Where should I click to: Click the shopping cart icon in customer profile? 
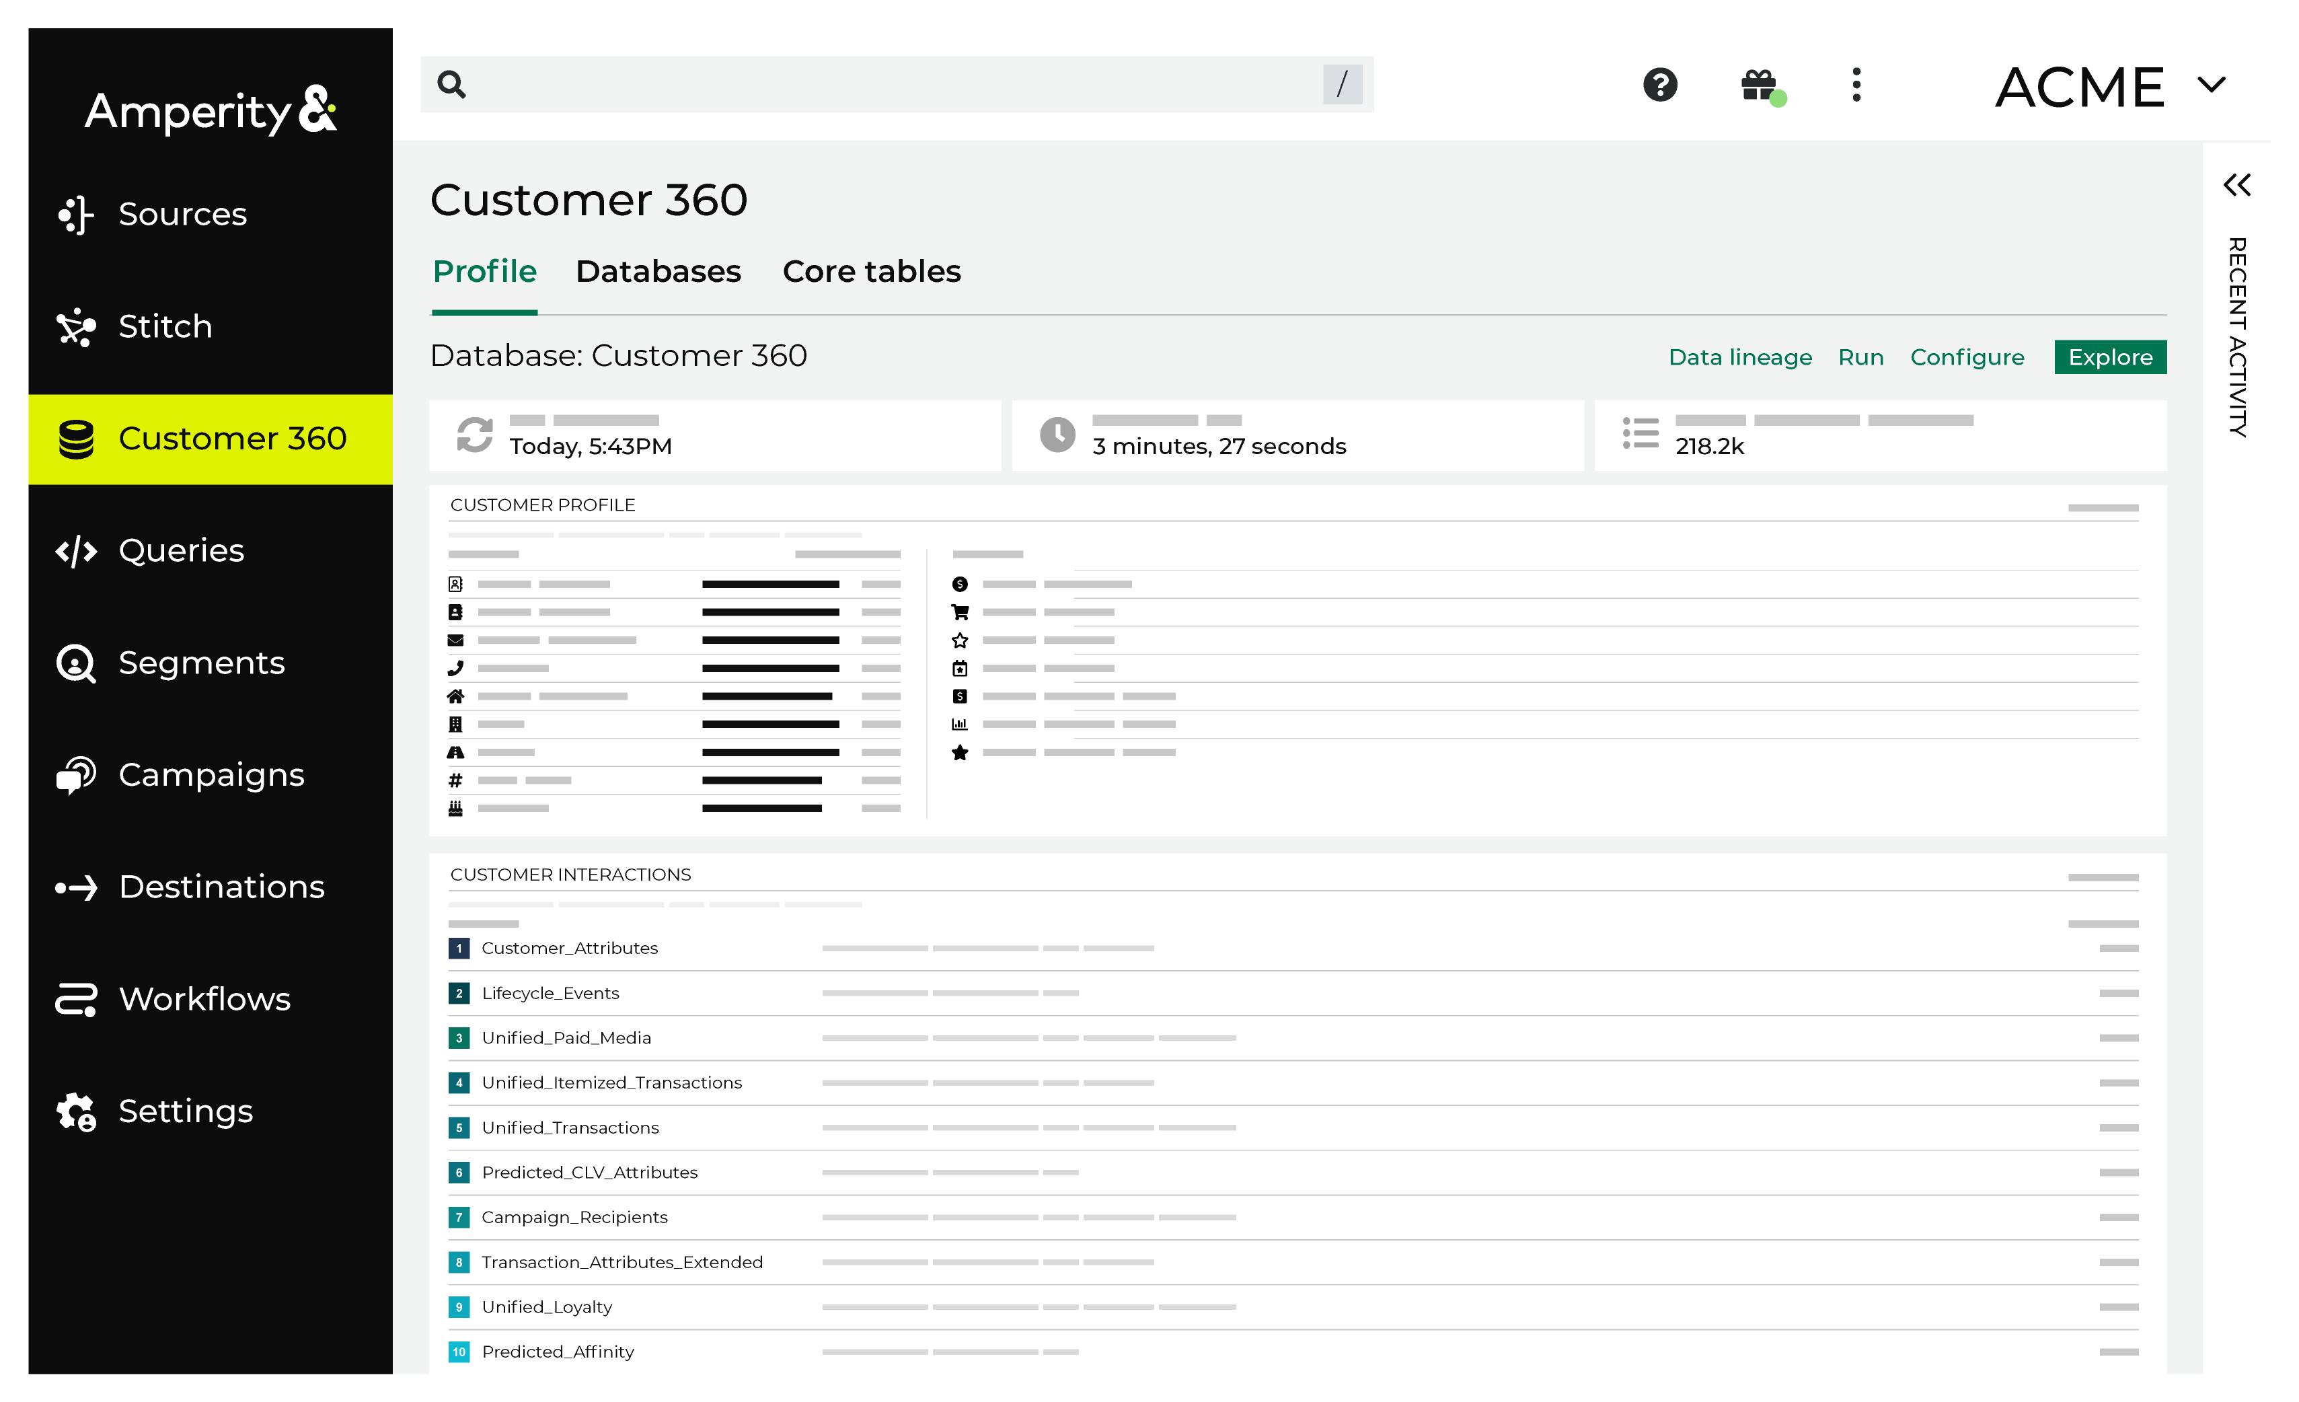[959, 612]
